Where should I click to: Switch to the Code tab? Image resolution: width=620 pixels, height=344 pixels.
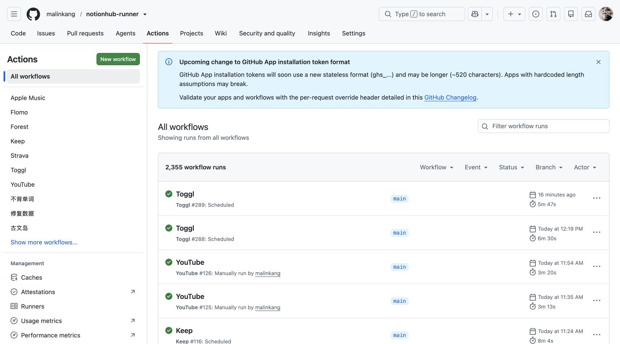pyautogui.click(x=18, y=33)
